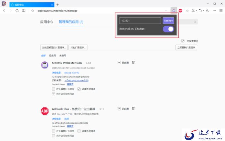Go back to the previous page

pyautogui.click(x=4, y=11)
